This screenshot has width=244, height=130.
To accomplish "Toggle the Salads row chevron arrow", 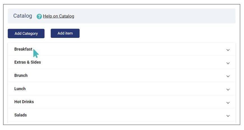I will click(x=228, y=116).
